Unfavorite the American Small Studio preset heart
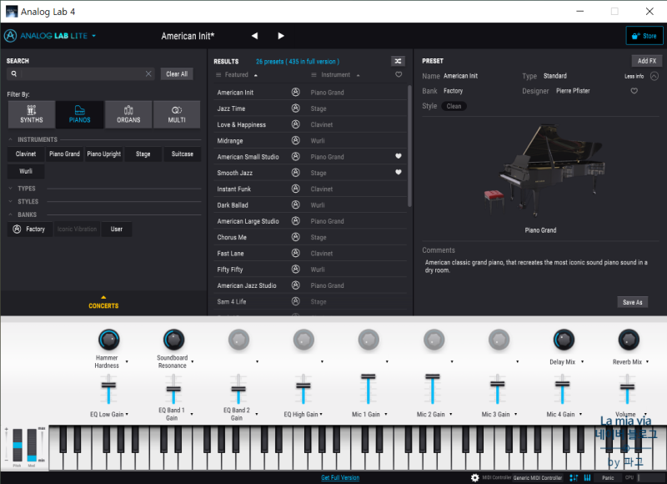This screenshot has width=667, height=484. (x=399, y=156)
